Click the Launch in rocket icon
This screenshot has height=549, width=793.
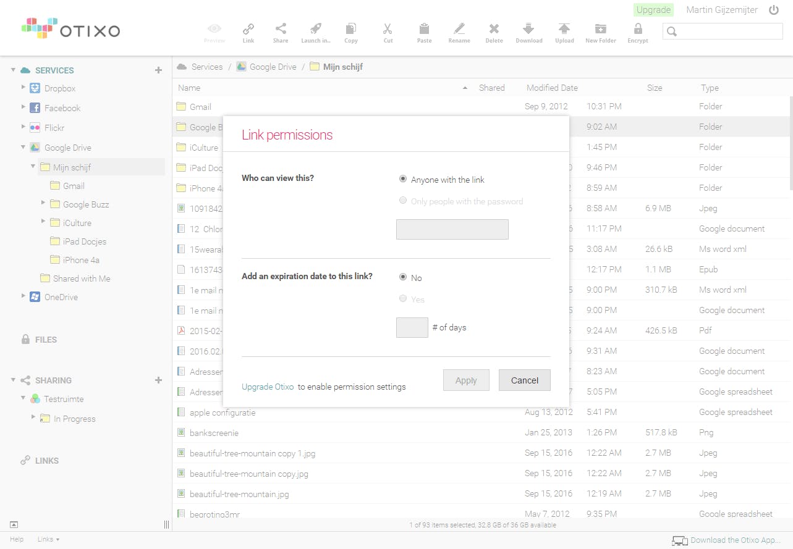(315, 29)
